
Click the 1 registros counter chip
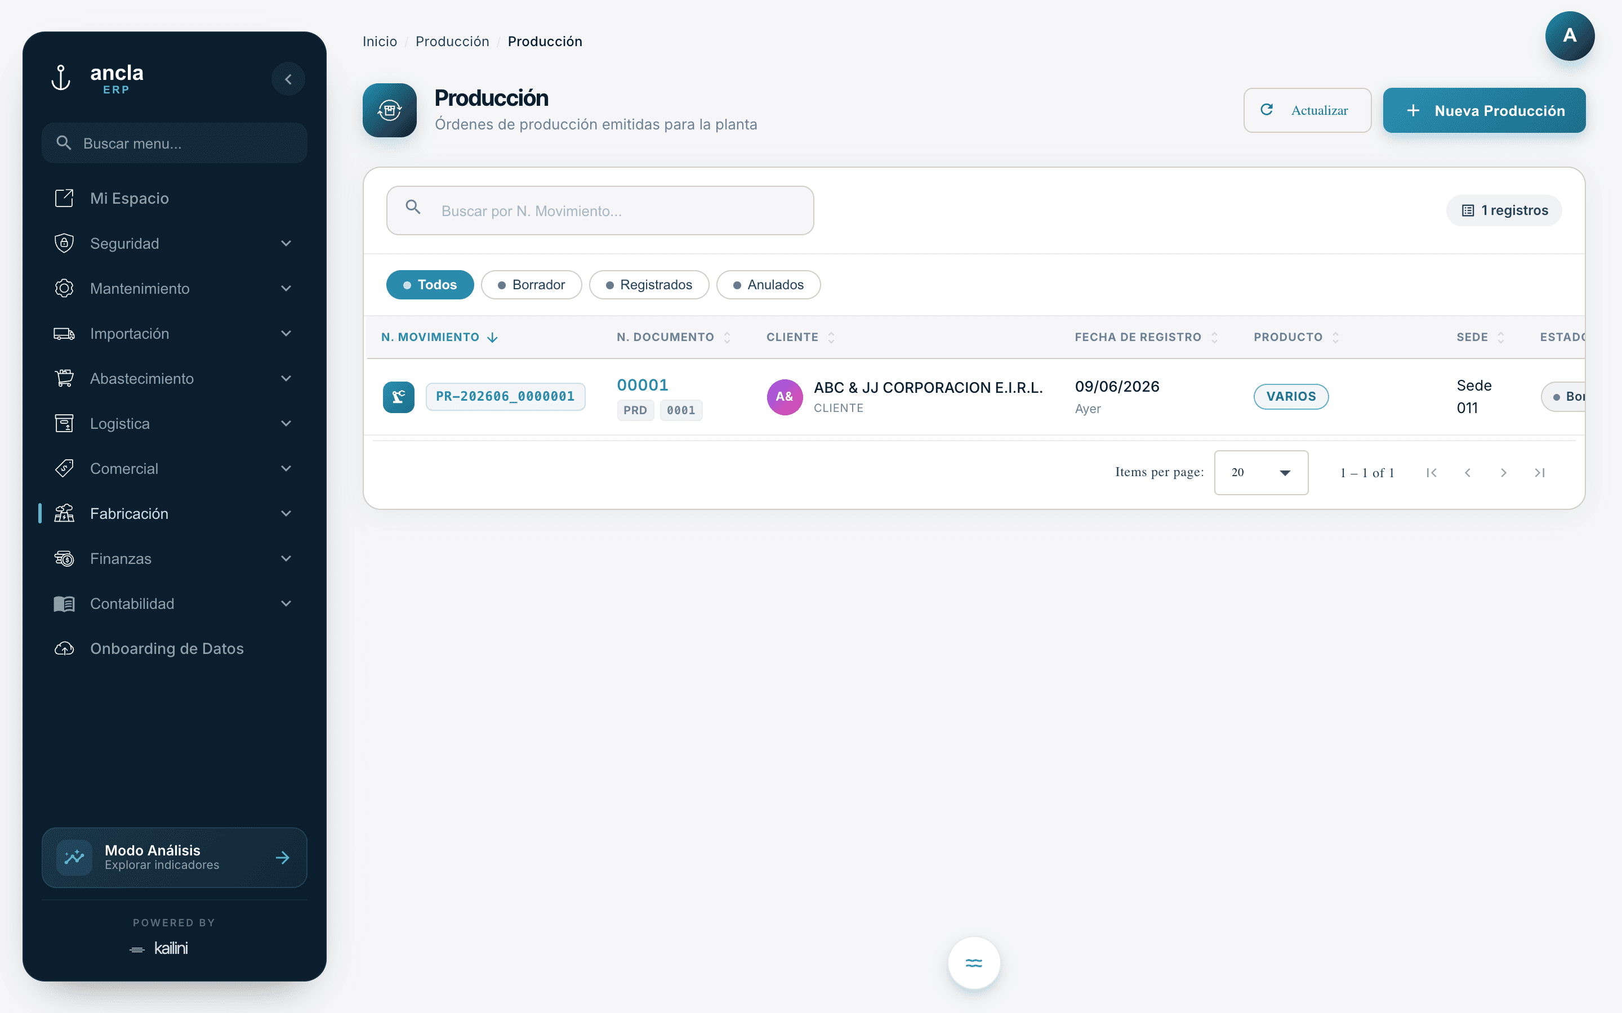[1504, 210]
